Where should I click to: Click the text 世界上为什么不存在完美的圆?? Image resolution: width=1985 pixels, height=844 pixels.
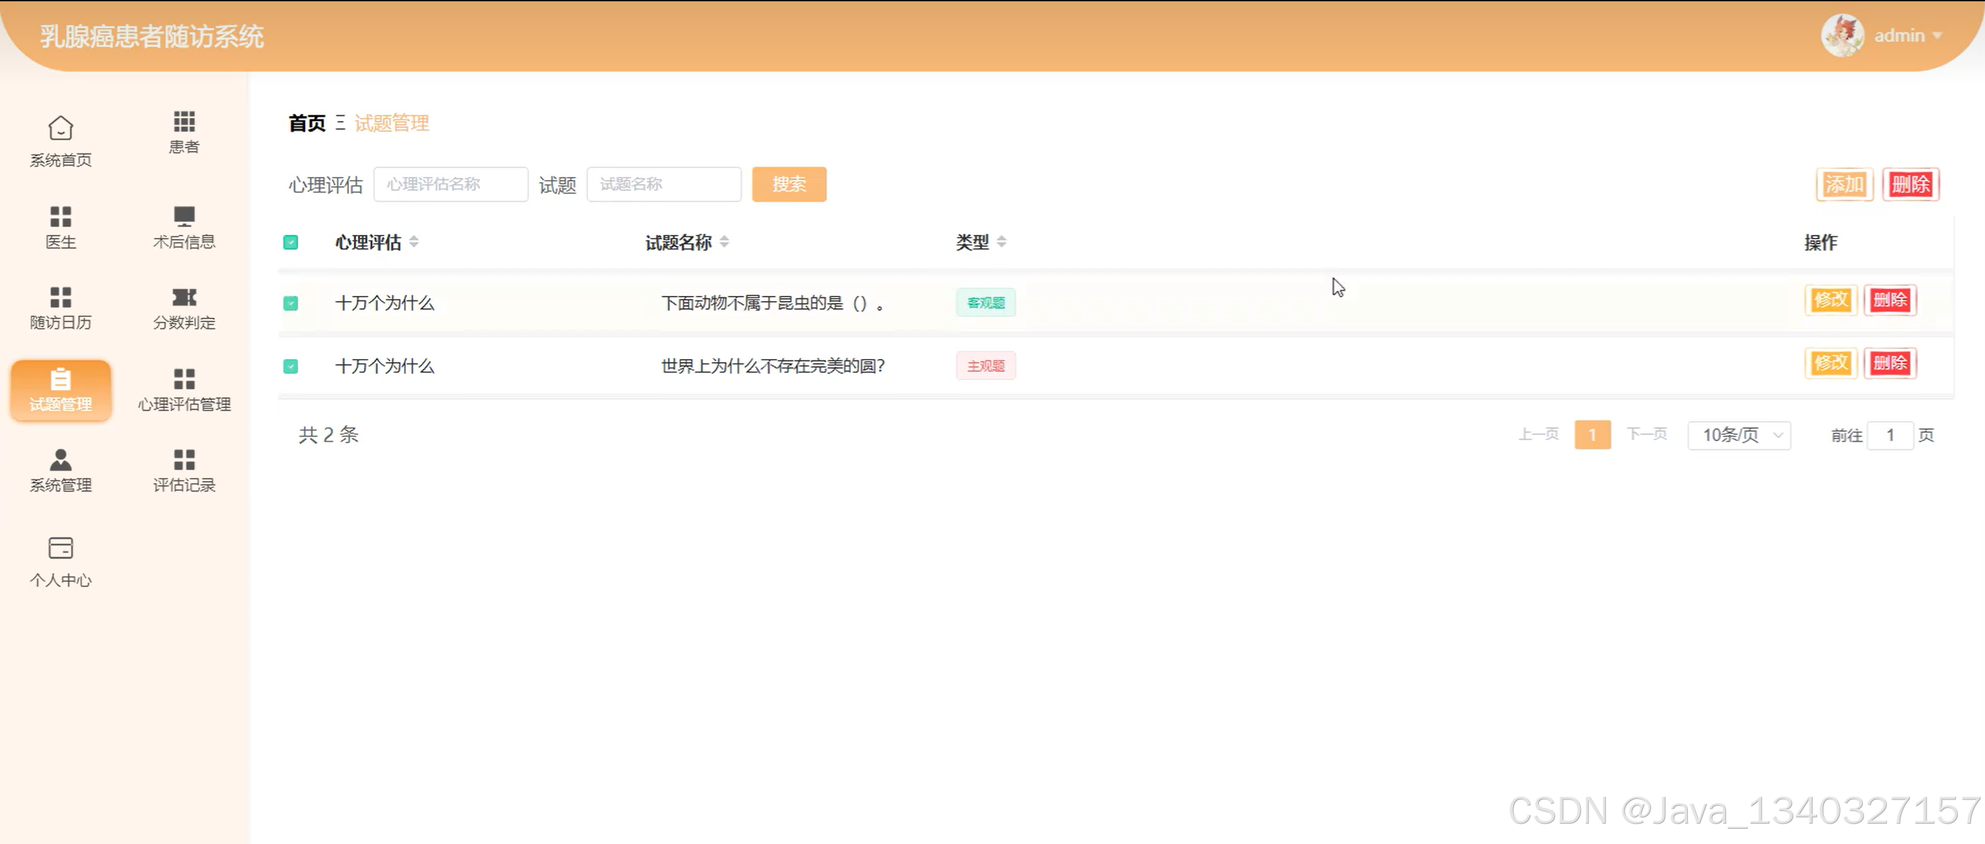pos(773,367)
